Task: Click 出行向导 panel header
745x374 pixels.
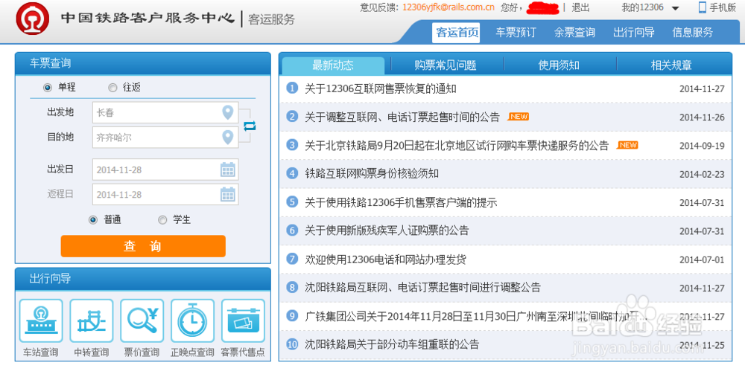Action: pyautogui.click(x=143, y=279)
